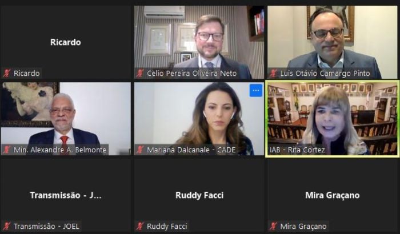Select the IAB - Rita Cortez video tile

tap(333, 119)
